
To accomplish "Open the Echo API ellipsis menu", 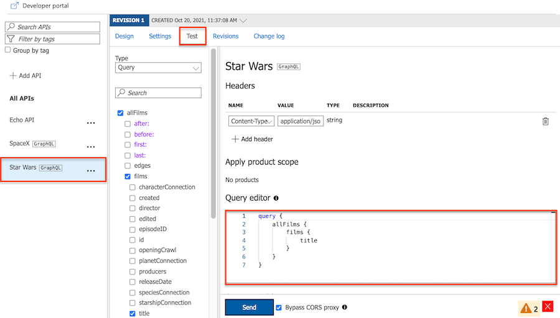I will click(91, 123).
